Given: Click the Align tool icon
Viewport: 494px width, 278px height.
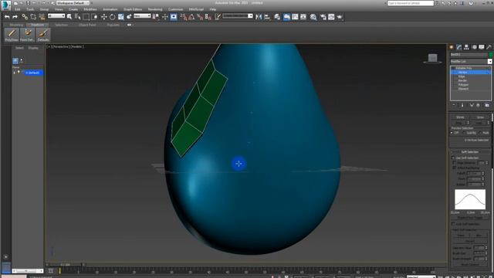Looking at the screenshot, I should point(267,17).
